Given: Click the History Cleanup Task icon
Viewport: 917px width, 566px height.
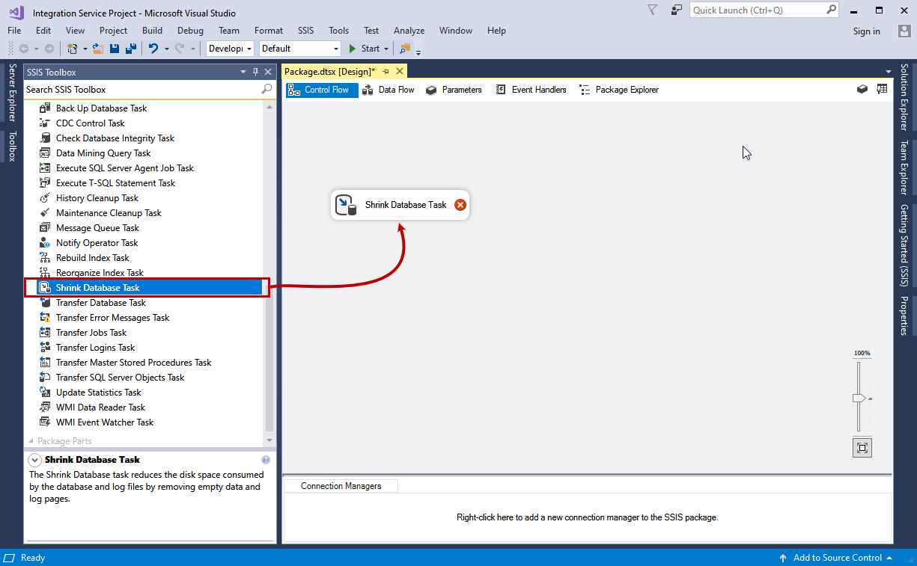Looking at the screenshot, I should [x=45, y=198].
